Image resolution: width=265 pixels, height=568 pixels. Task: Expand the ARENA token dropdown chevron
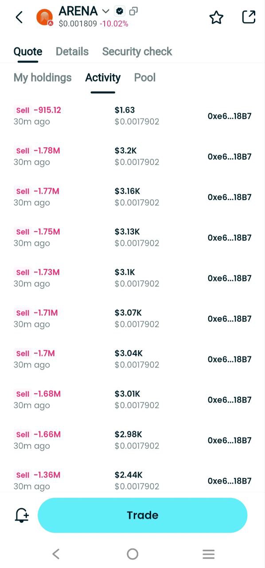coord(105,11)
